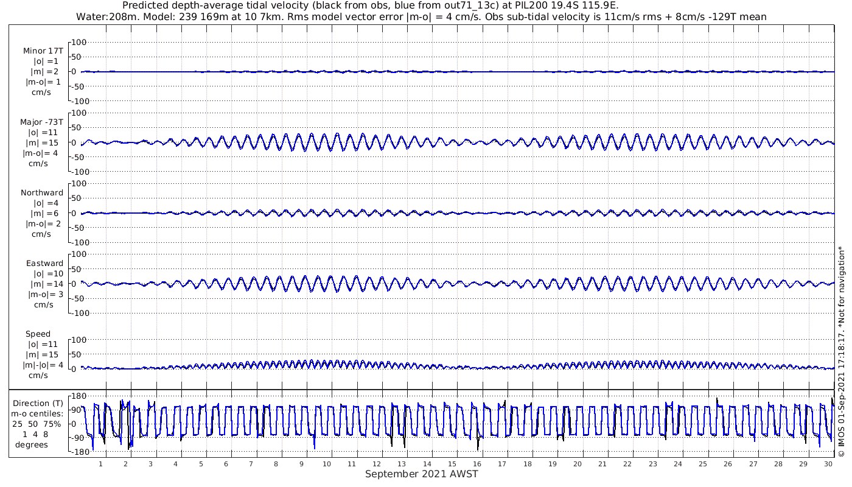Click the "September 2021 AWST" axis label
The width and height of the screenshot is (852, 487).
coord(422,474)
